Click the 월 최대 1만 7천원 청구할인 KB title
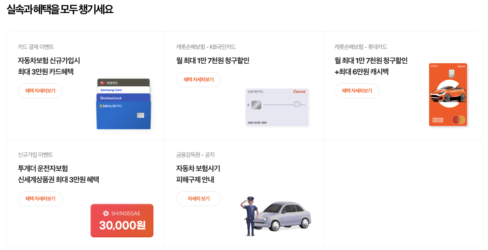488x250 pixels. point(213,61)
